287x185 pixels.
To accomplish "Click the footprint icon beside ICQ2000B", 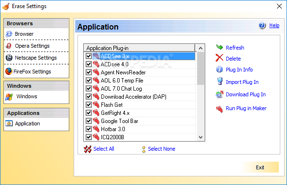I will (96, 137).
